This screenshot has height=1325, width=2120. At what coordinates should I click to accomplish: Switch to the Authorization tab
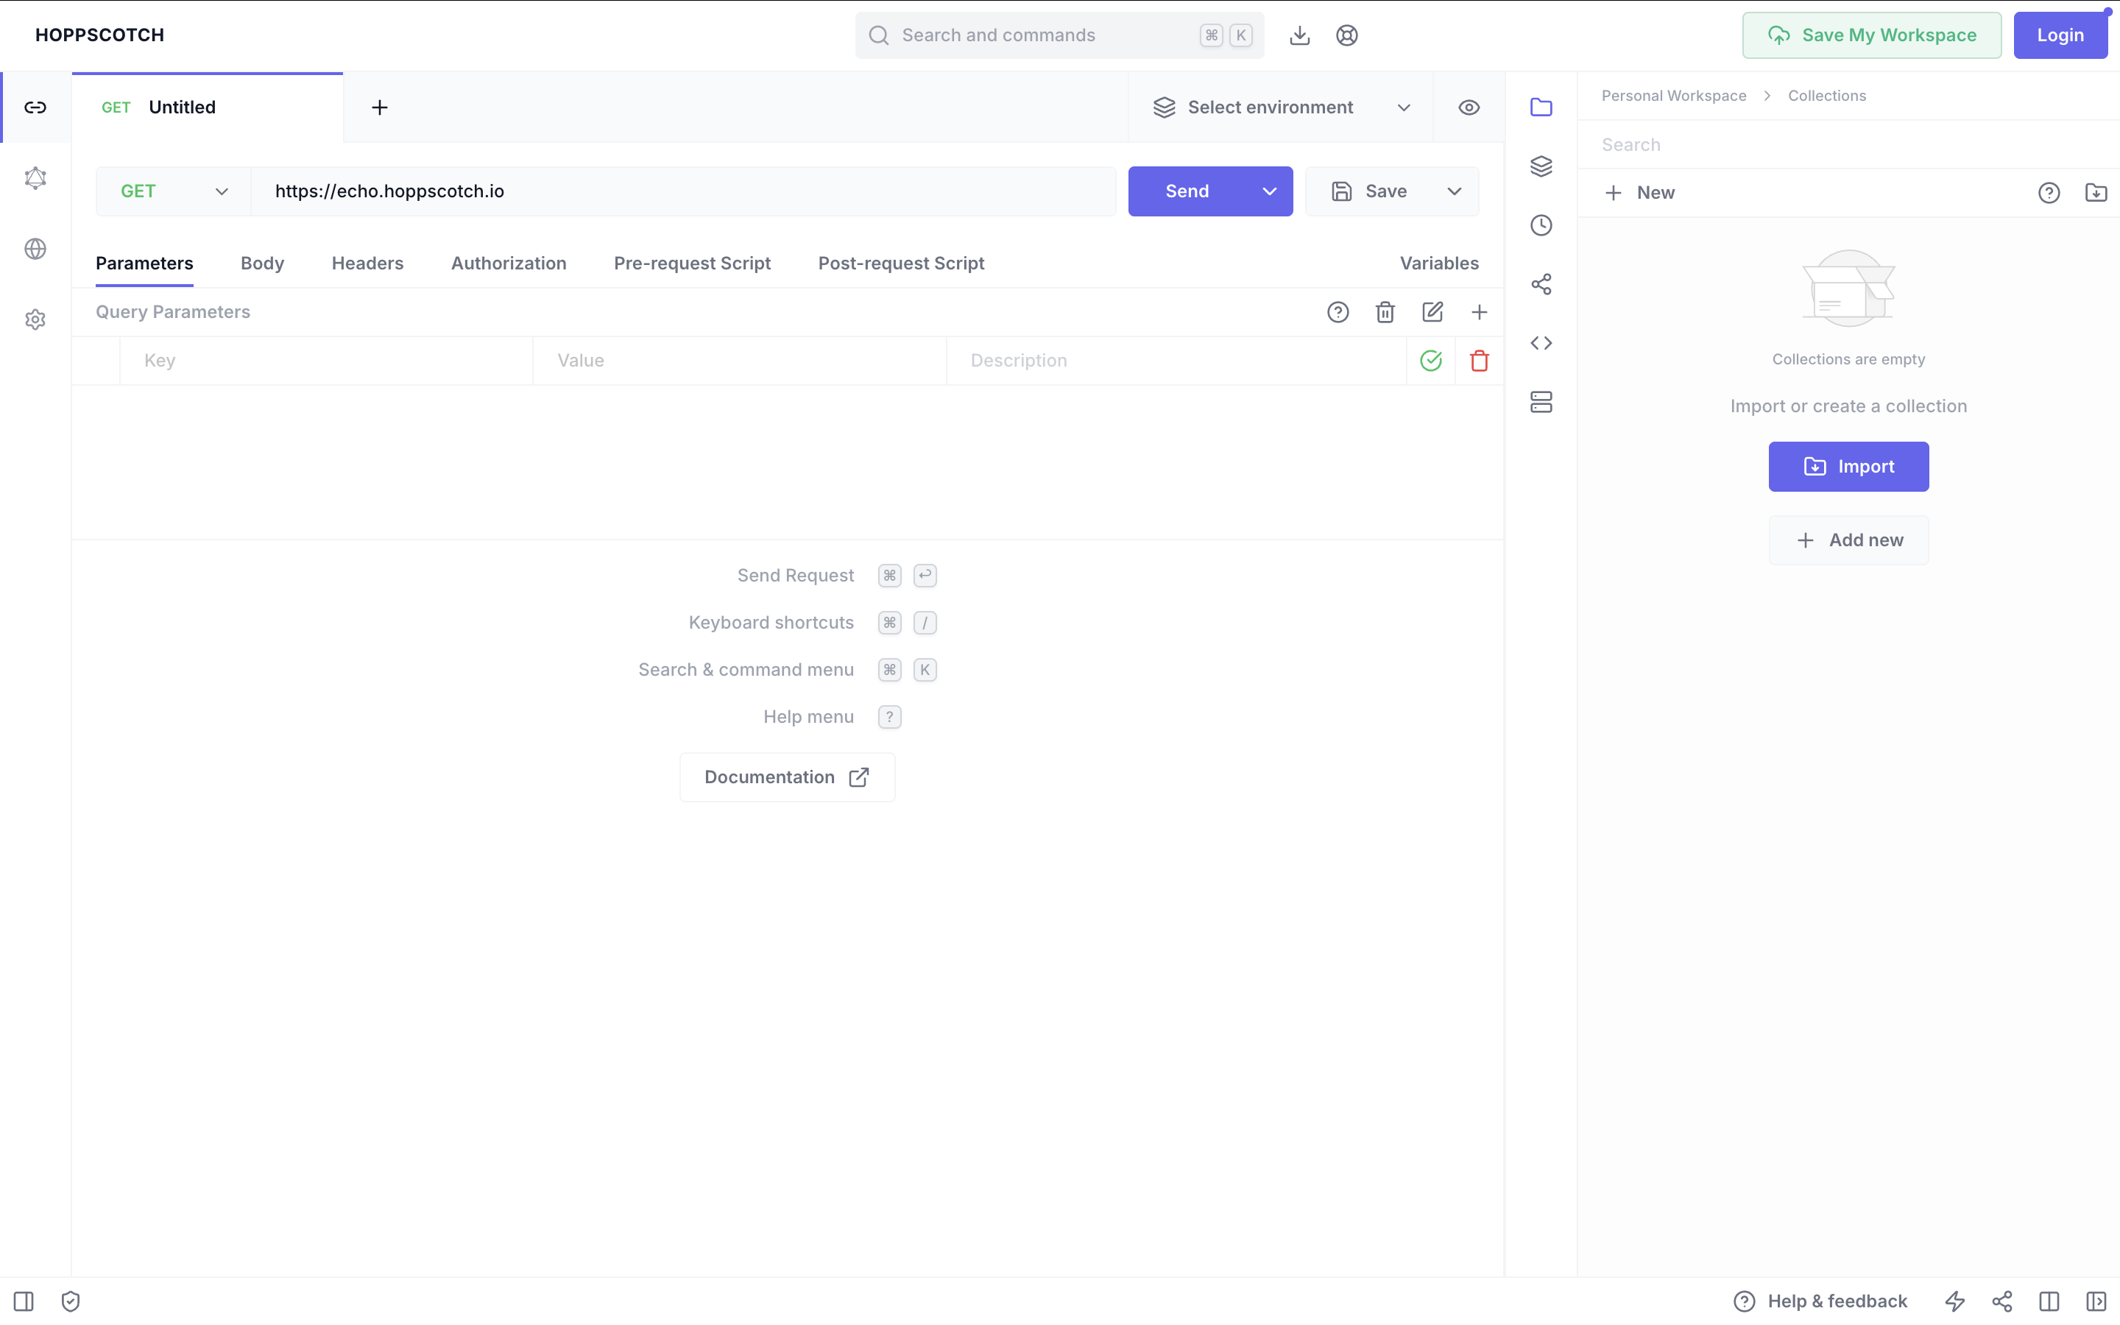pos(509,263)
